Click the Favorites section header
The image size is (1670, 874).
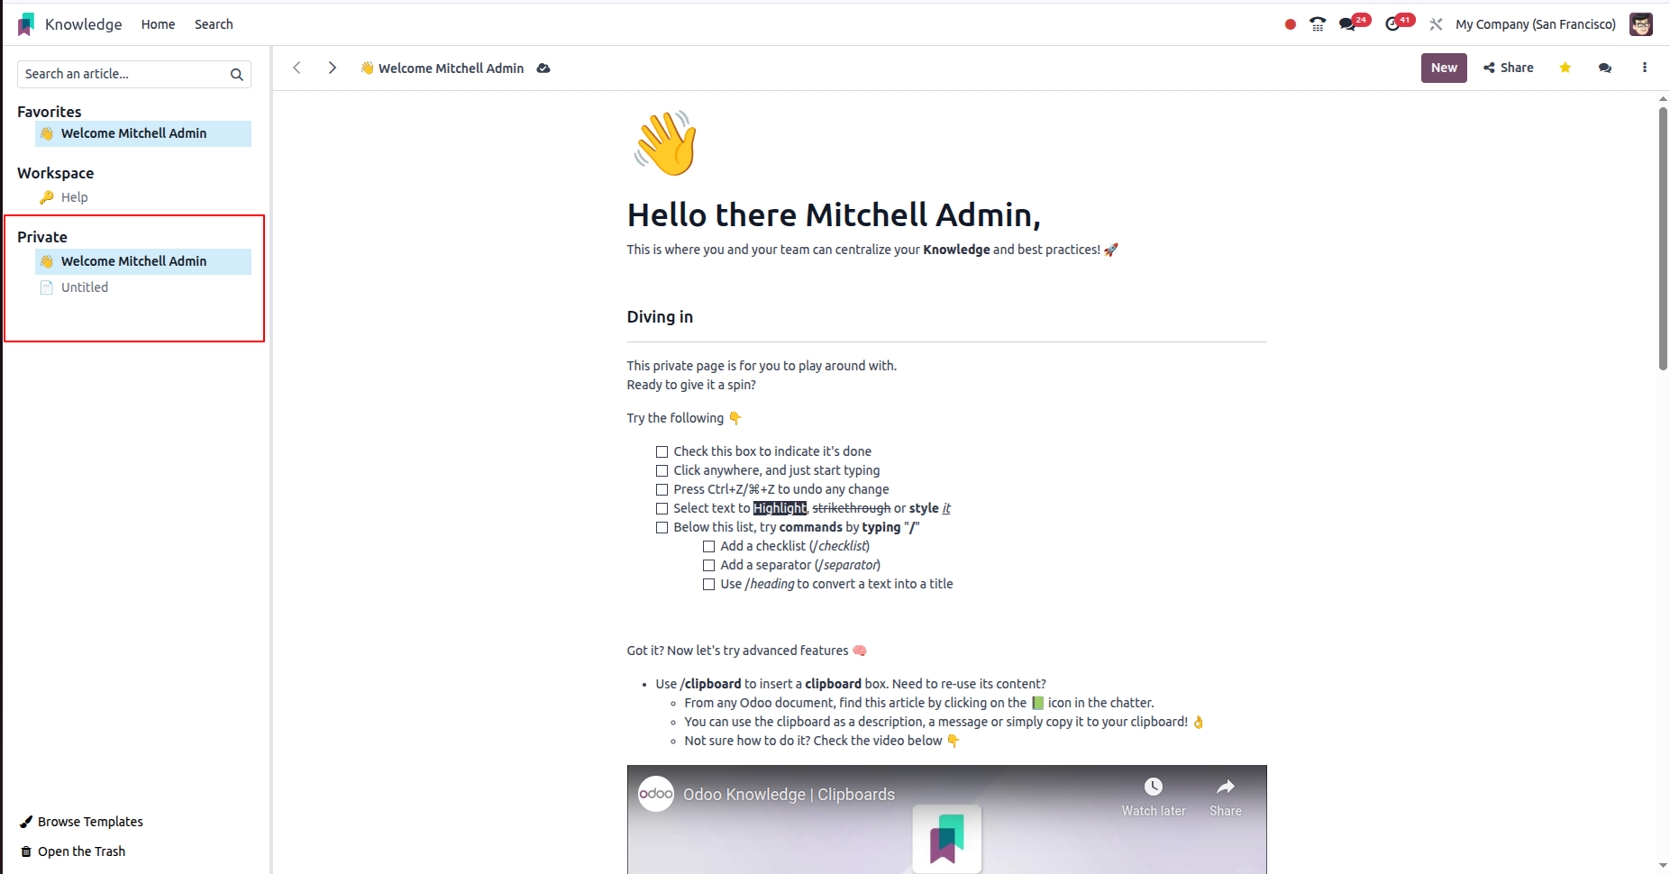(x=50, y=112)
